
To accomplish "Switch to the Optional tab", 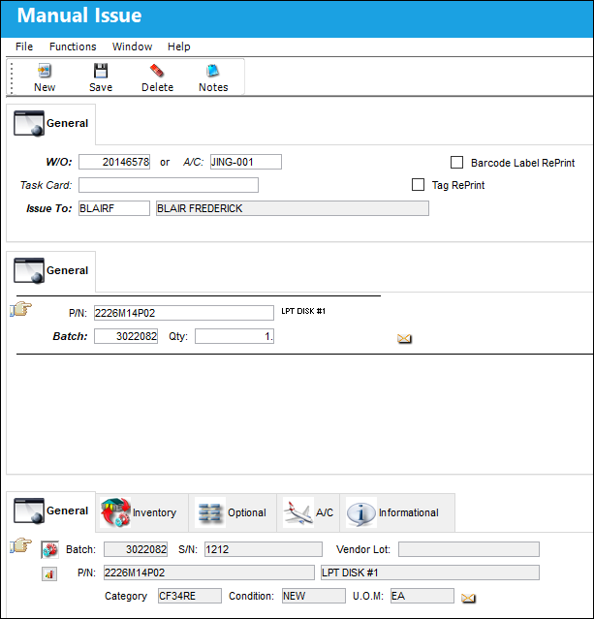I will tap(233, 512).
